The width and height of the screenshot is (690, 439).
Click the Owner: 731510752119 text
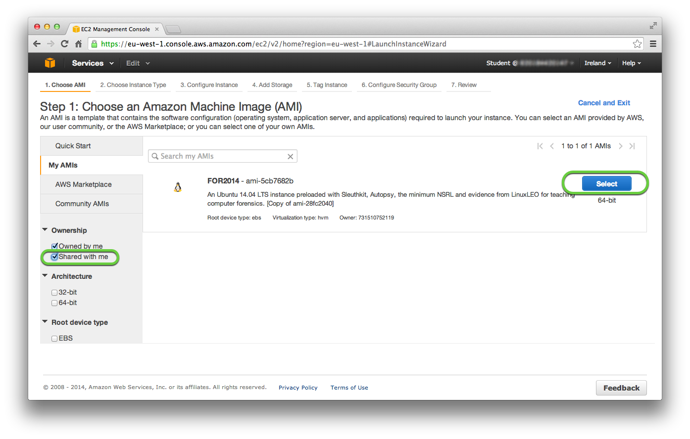click(367, 218)
